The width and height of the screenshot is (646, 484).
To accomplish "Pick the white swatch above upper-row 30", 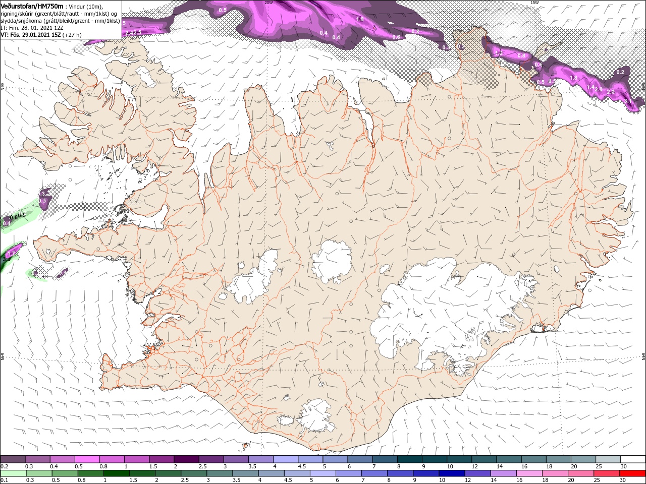I will coord(633,459).
